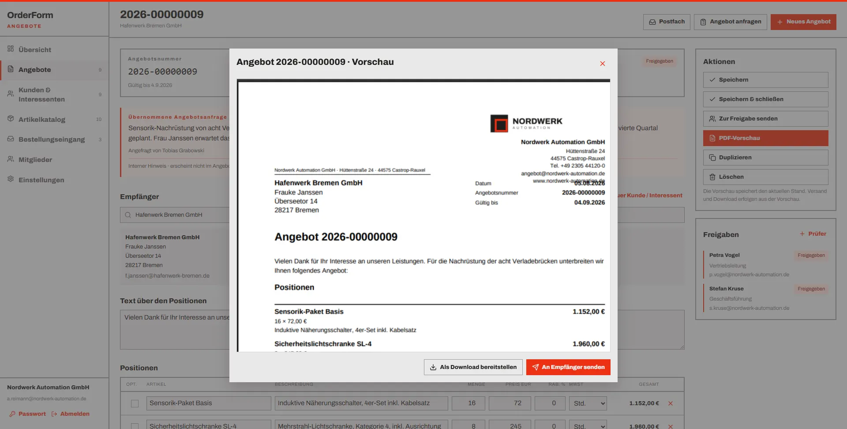Open Mitglieder page
The image size is (847, 429).
(x=54, y=160)
